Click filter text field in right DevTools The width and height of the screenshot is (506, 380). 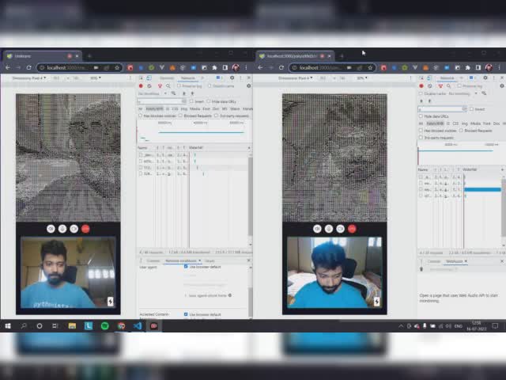442,109
